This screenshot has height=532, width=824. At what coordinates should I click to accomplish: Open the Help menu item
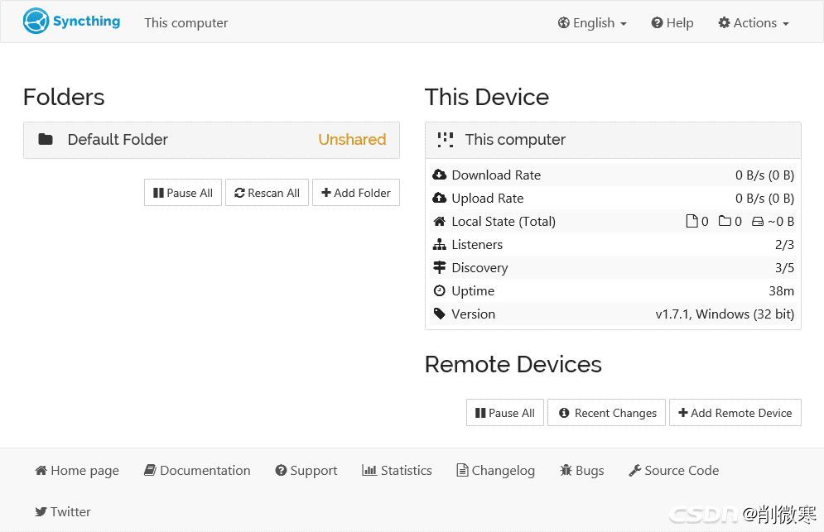click(672, 23)
